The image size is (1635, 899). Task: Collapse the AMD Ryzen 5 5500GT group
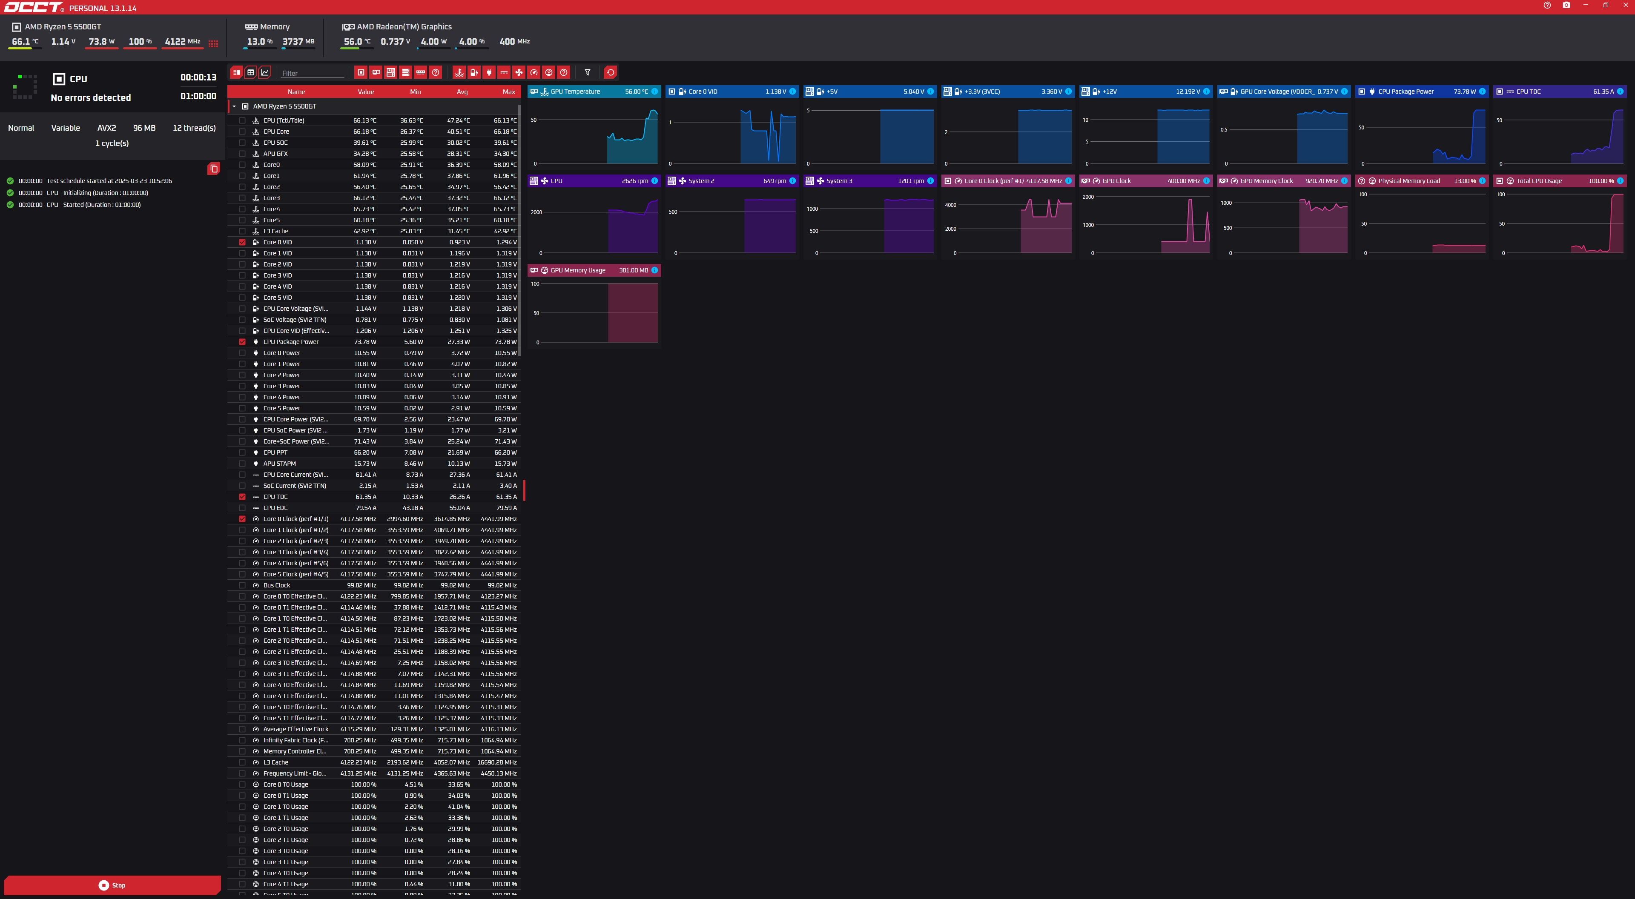coord(234,106)
